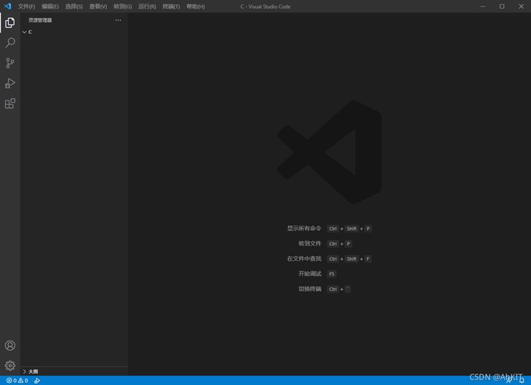Click the Accounts icon in activity bar

pyautogui.click(x=10, y=346)
